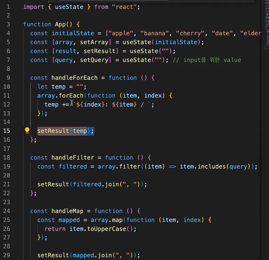
Task: Click 'query' argument on line 19
Action: 238,166
